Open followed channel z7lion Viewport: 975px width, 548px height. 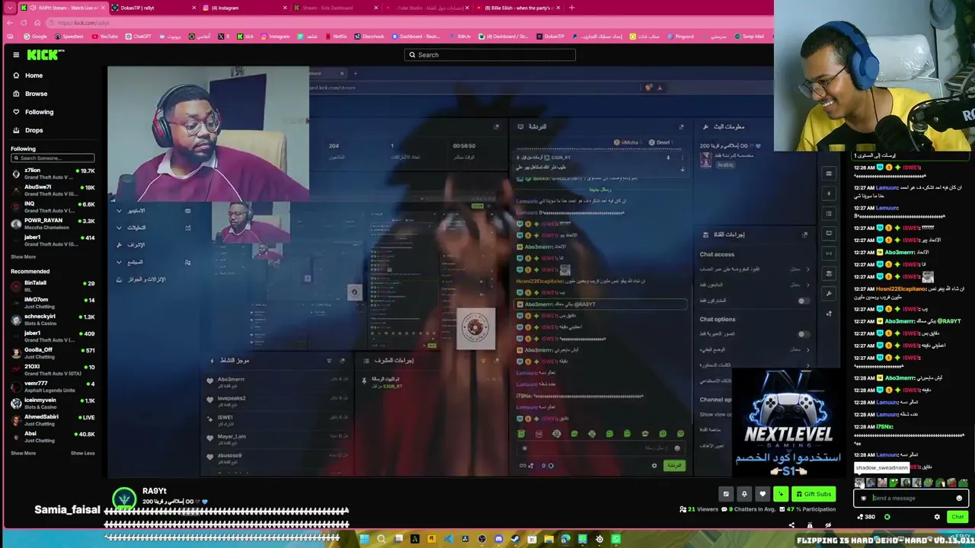(53, 173)
